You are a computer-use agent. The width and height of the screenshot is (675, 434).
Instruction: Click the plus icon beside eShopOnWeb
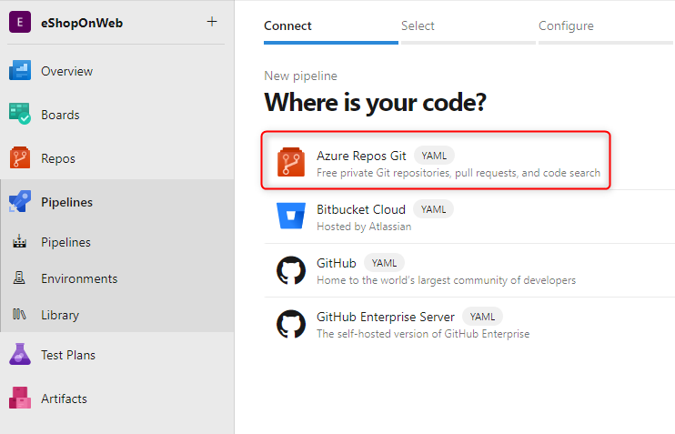(x=212, y=22)
